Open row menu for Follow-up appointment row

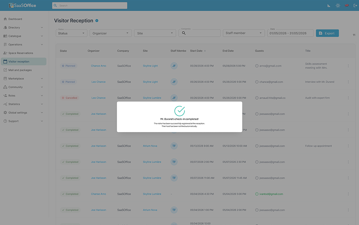[x=348, y=146]
